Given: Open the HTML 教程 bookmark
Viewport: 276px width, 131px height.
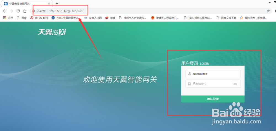Looking at the screenshot, I should 39,18.
